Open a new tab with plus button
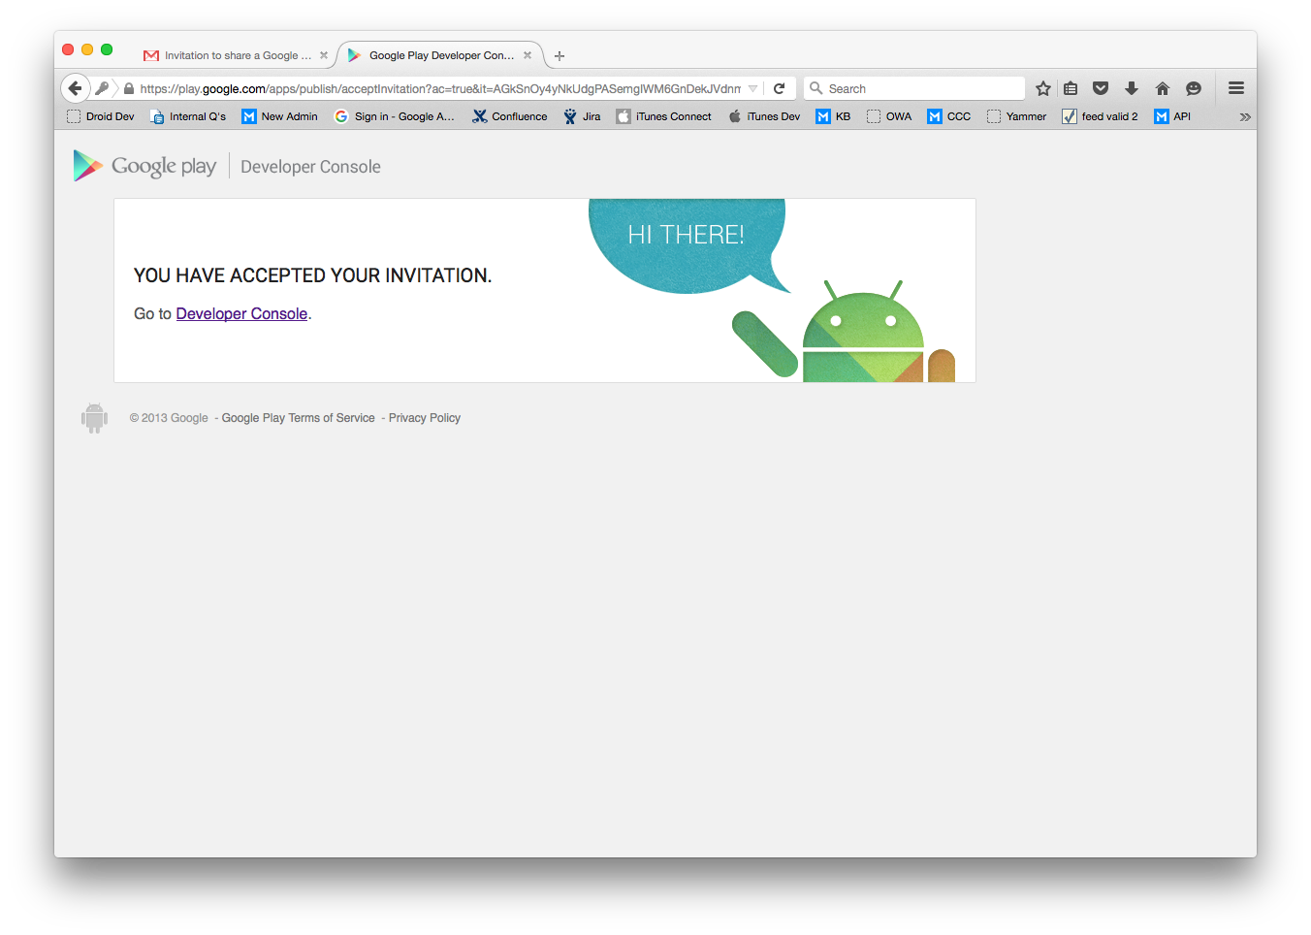Image resolution: width=1311 pixels, height=935 pixels. pyautogui.click(x=560, y=56)
